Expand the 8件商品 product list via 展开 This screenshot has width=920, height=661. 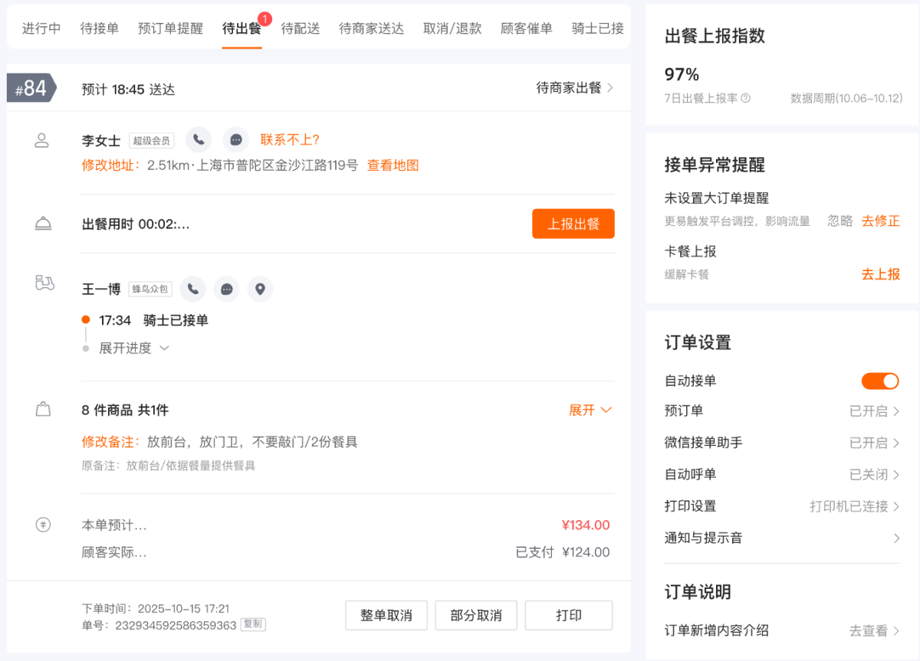coord(590,410)
